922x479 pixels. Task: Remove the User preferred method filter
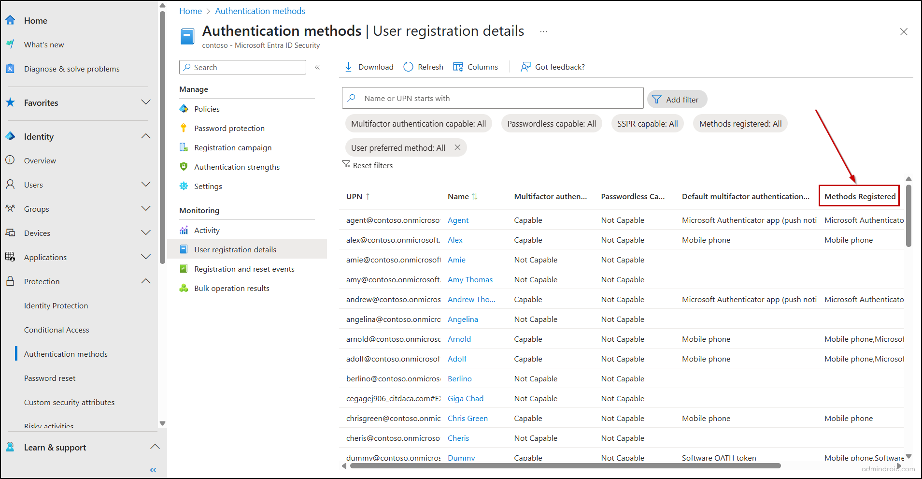[x=457, y=147]
